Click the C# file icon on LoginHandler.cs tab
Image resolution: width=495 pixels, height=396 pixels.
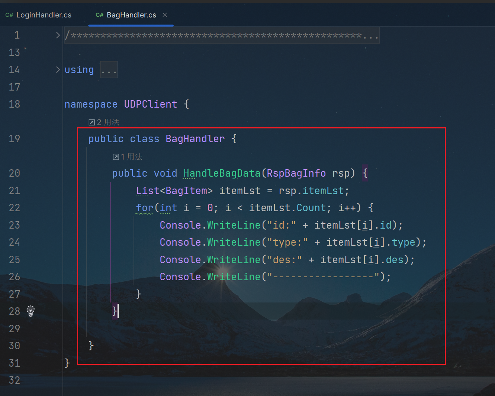click(9, 15)
